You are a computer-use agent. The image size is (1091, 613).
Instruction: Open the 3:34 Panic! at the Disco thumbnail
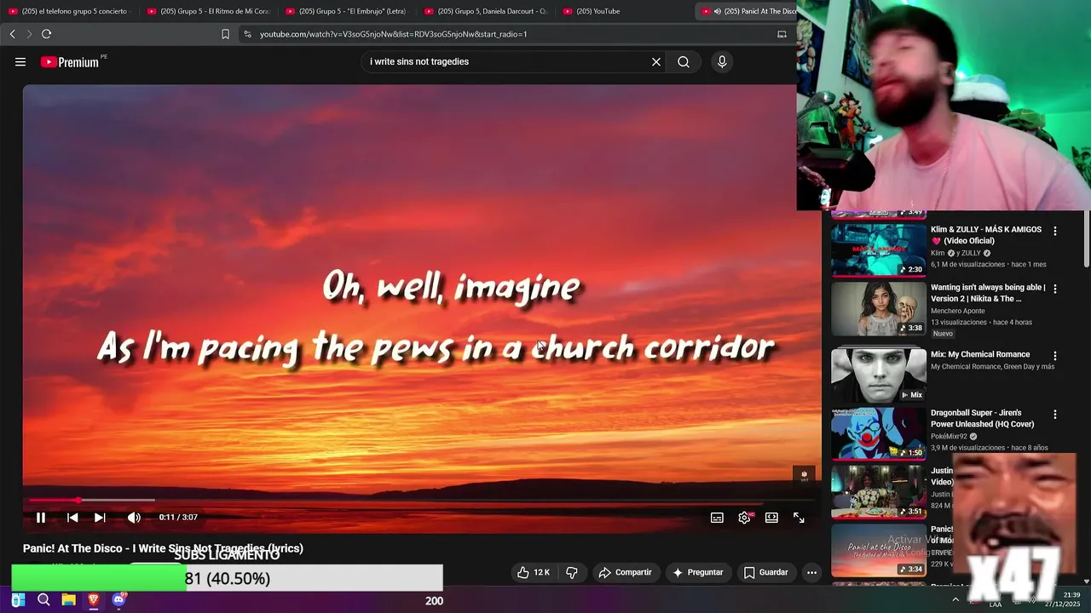[879, 550]
